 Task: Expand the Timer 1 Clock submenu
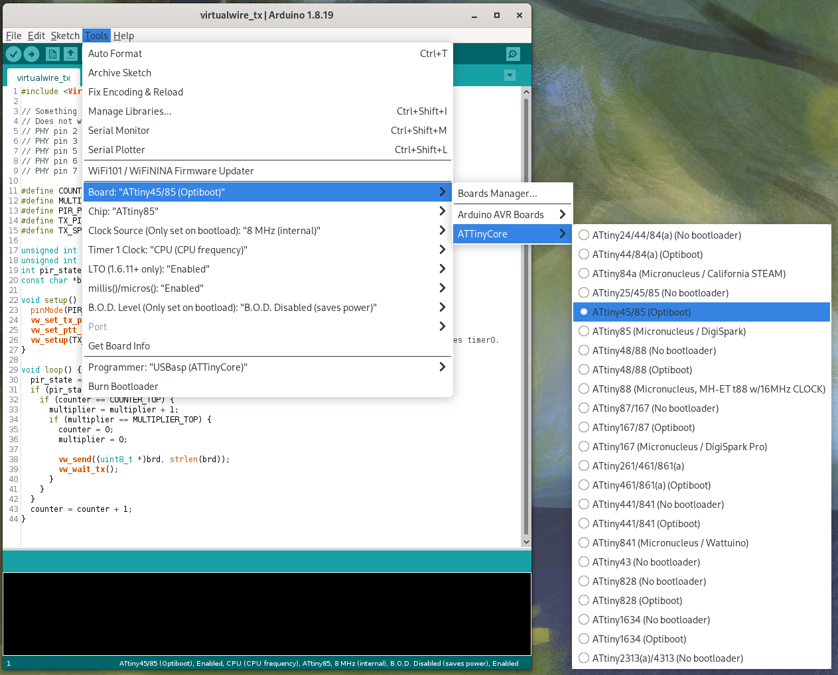tap(267, 250)
